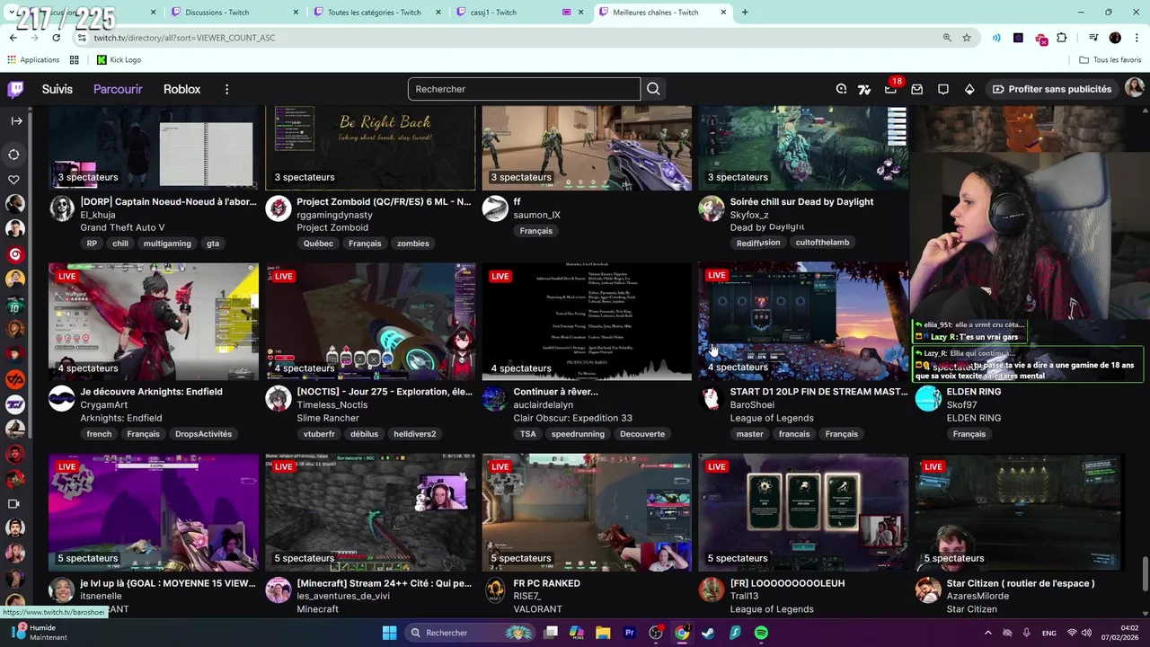Focus the Twitch Rechercher search field
The image size is (1150, 647).
pyautogui.click(x=524, y=89)
